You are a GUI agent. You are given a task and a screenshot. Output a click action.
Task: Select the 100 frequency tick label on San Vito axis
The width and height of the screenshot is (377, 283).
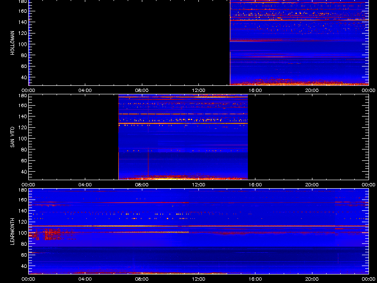tap(23, 139)
